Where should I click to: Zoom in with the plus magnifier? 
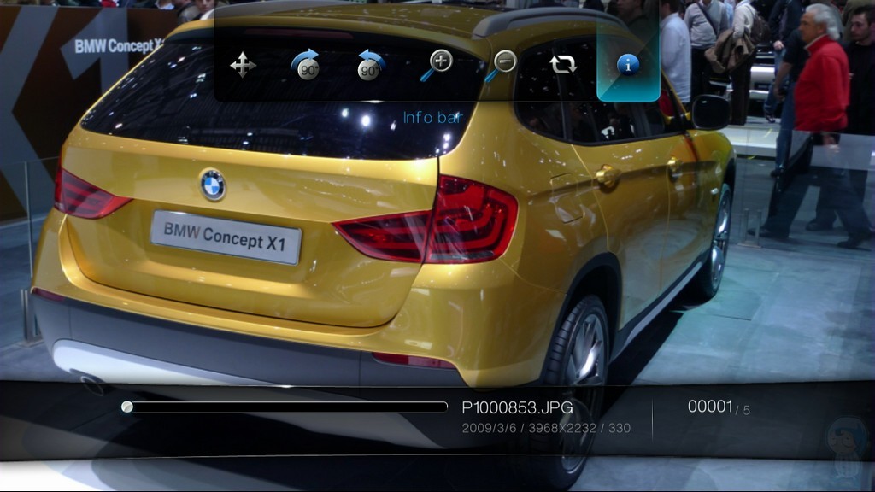point(436,65)
